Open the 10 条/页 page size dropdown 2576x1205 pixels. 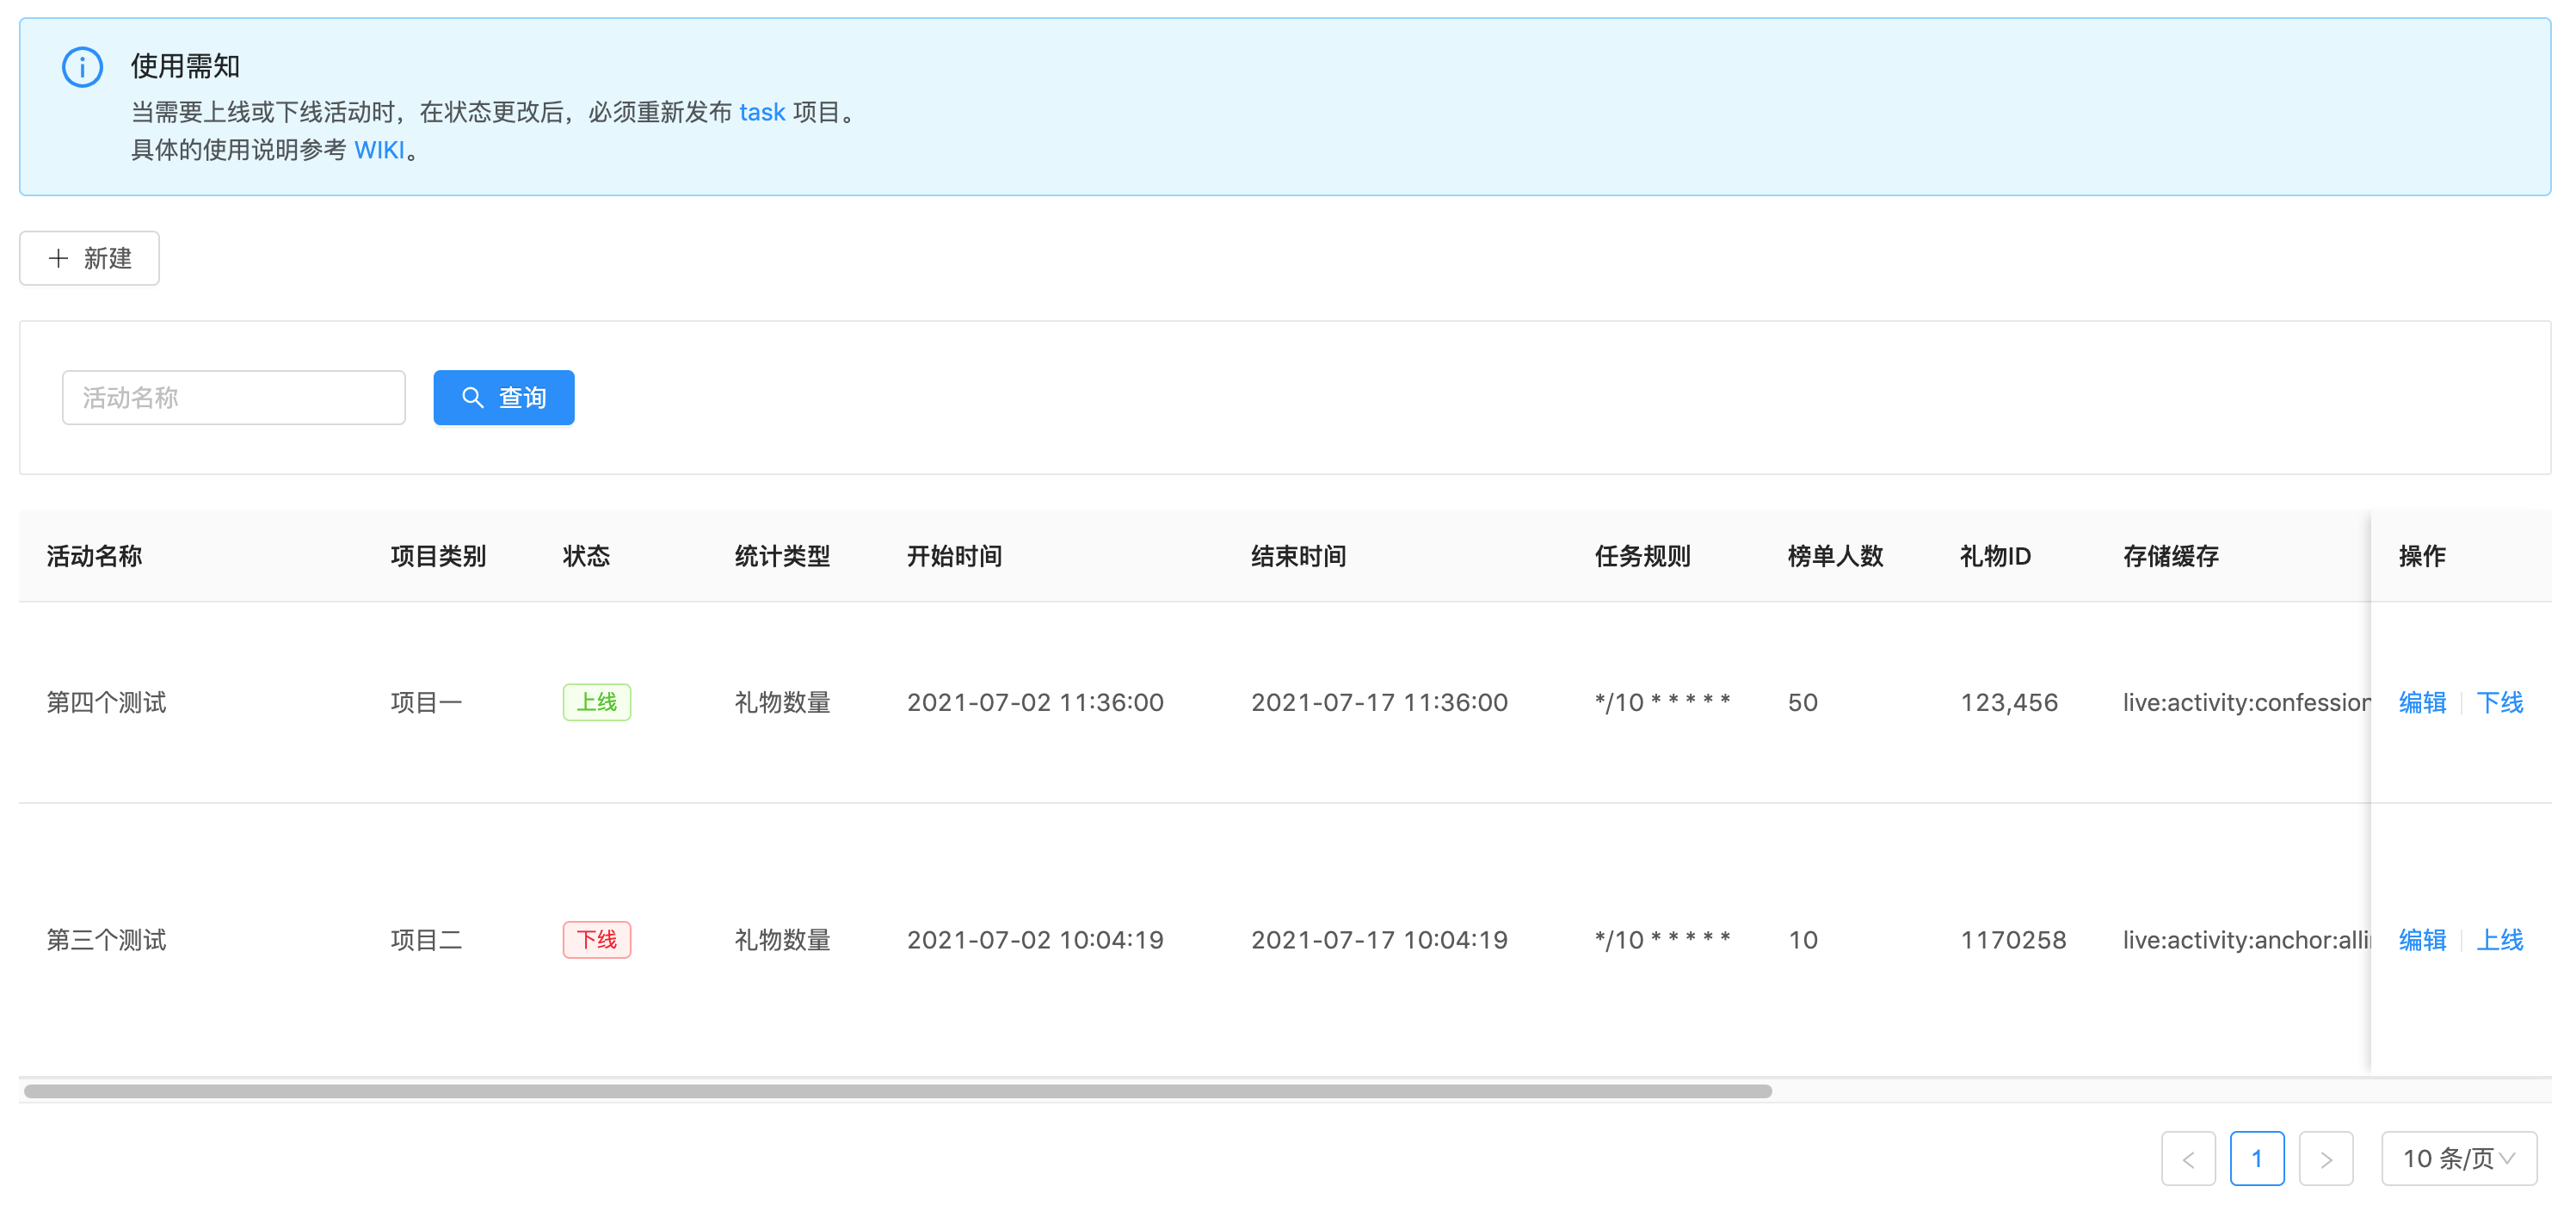point(2459,1159)
